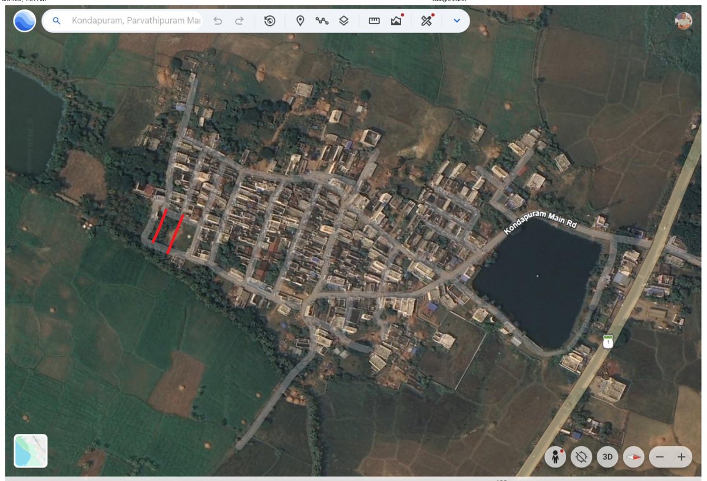Open the map style thumbnail
The width and height of the screenshot is (707, 481).
pos(31,451)
